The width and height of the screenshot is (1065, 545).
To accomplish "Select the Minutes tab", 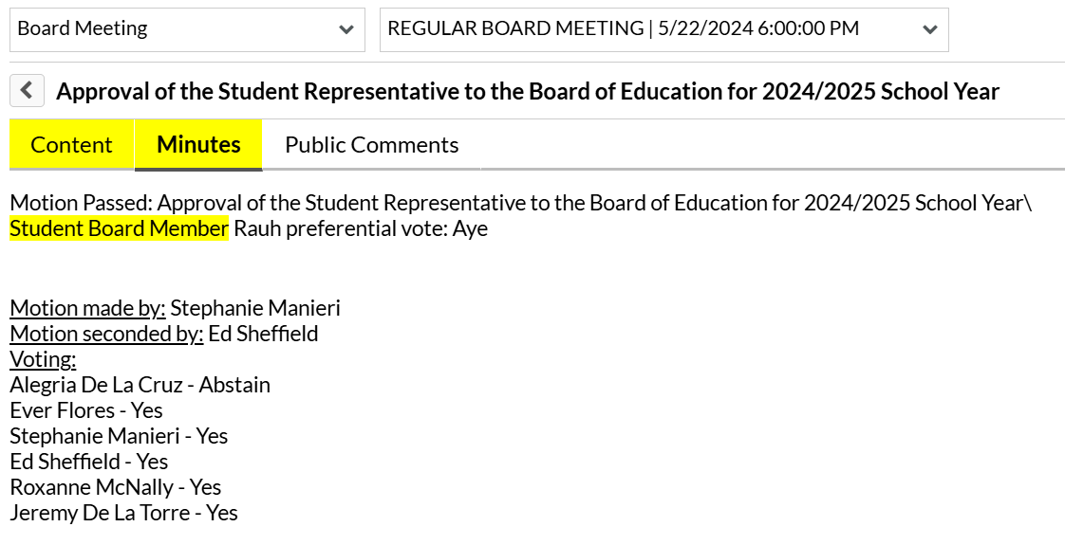I will (198, 145).
